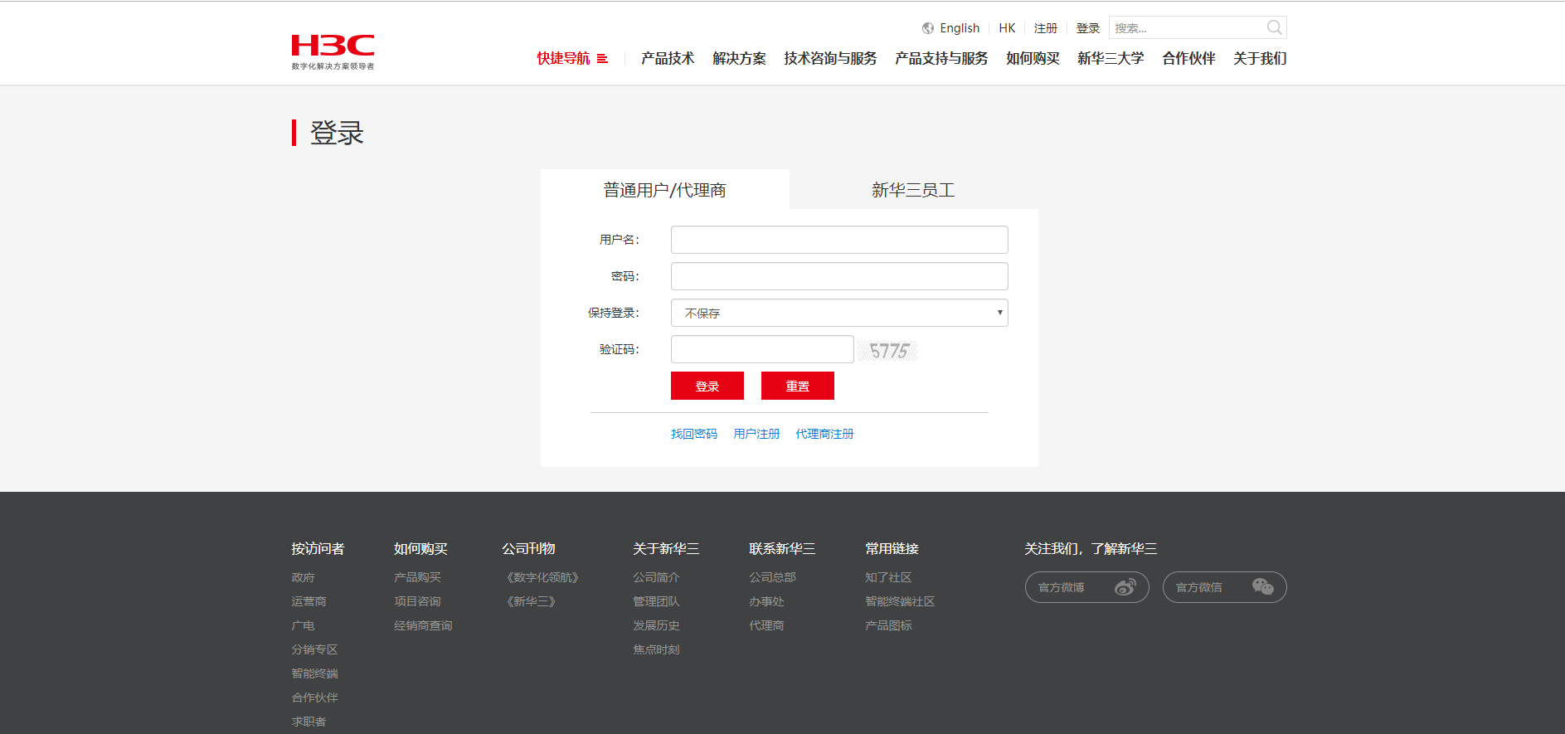Open the 解决方案 menu
The image size is (1565, 734).
pyautogui.click(x=739, y=58)
